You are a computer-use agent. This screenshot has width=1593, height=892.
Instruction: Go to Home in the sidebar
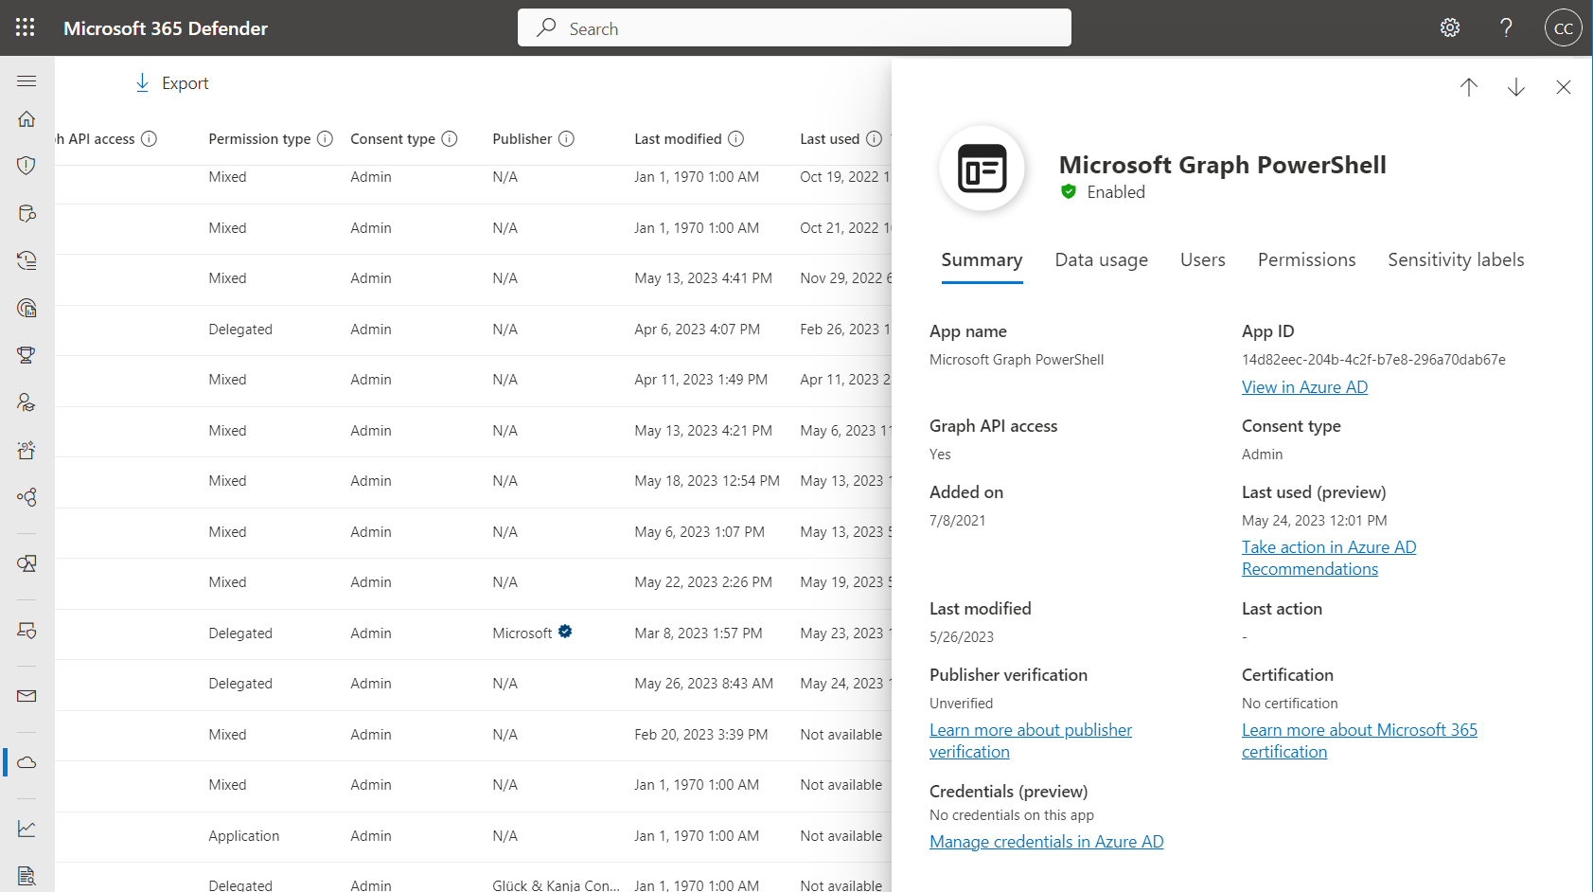pyautogui.click(x=27, y=118)
